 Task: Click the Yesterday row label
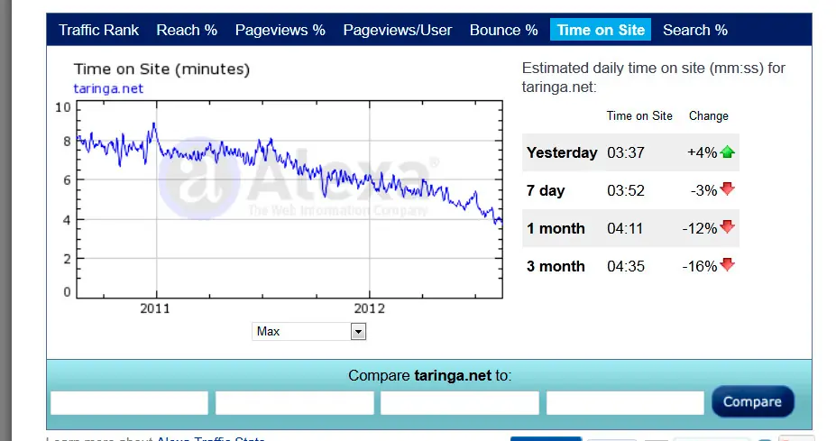pyautogui.click(x=562, y=153)
